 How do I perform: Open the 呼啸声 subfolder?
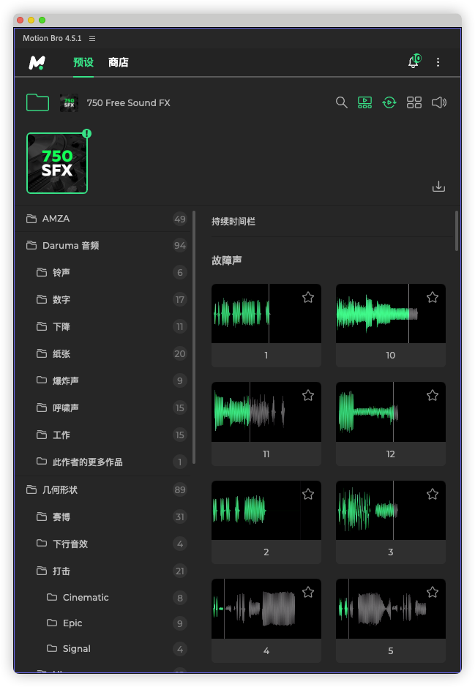pos(103,408)
